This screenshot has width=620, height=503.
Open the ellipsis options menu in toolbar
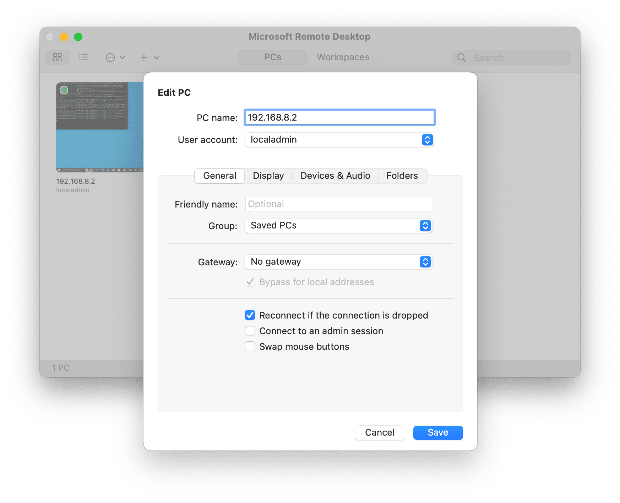click(110, 57)
